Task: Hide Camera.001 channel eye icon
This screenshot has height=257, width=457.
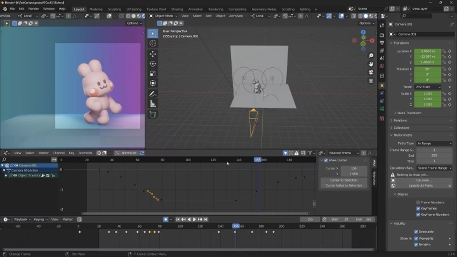Action: pyautogui.click(x=16, y=165)
